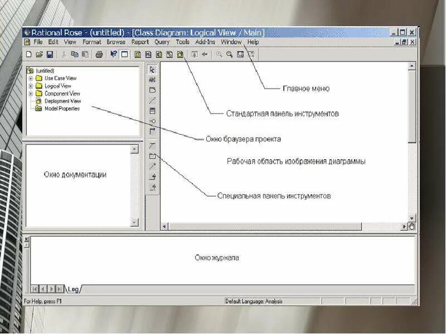Select the Anchor Note to Item tool

point(152,100)
